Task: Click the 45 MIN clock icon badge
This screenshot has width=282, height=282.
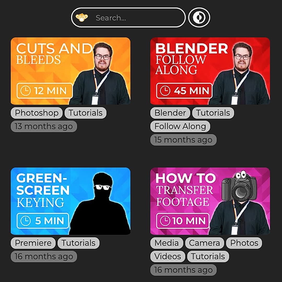Action: tap(184, 91)
